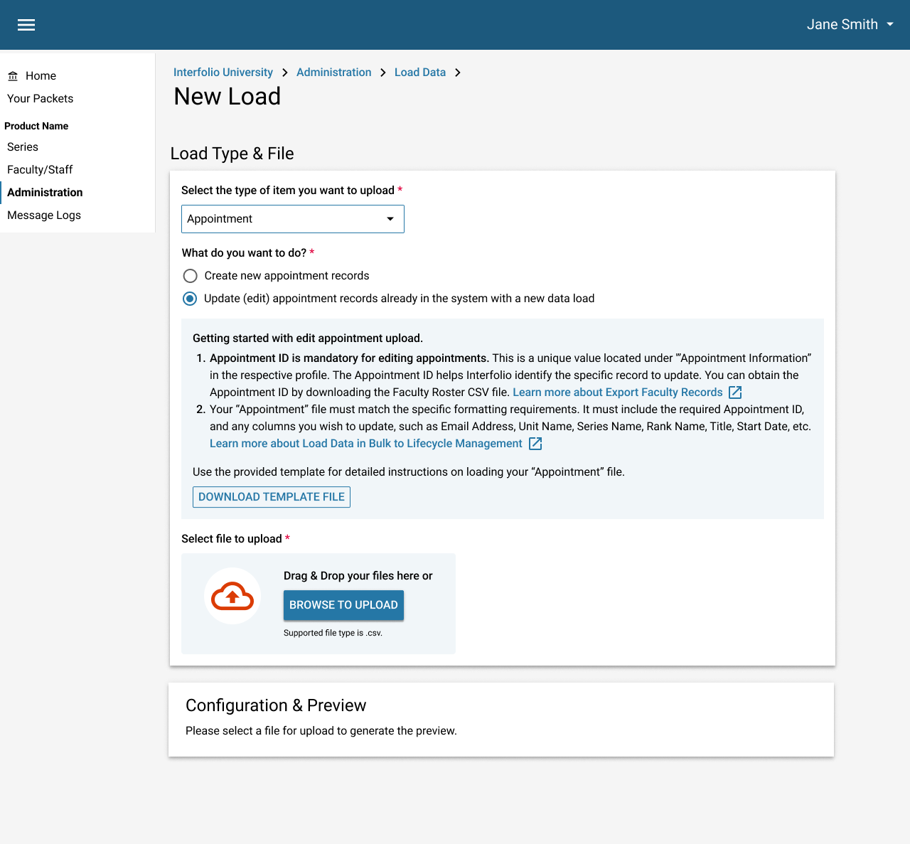Select Update (edit) appointment records radio

tap(190, 299)
